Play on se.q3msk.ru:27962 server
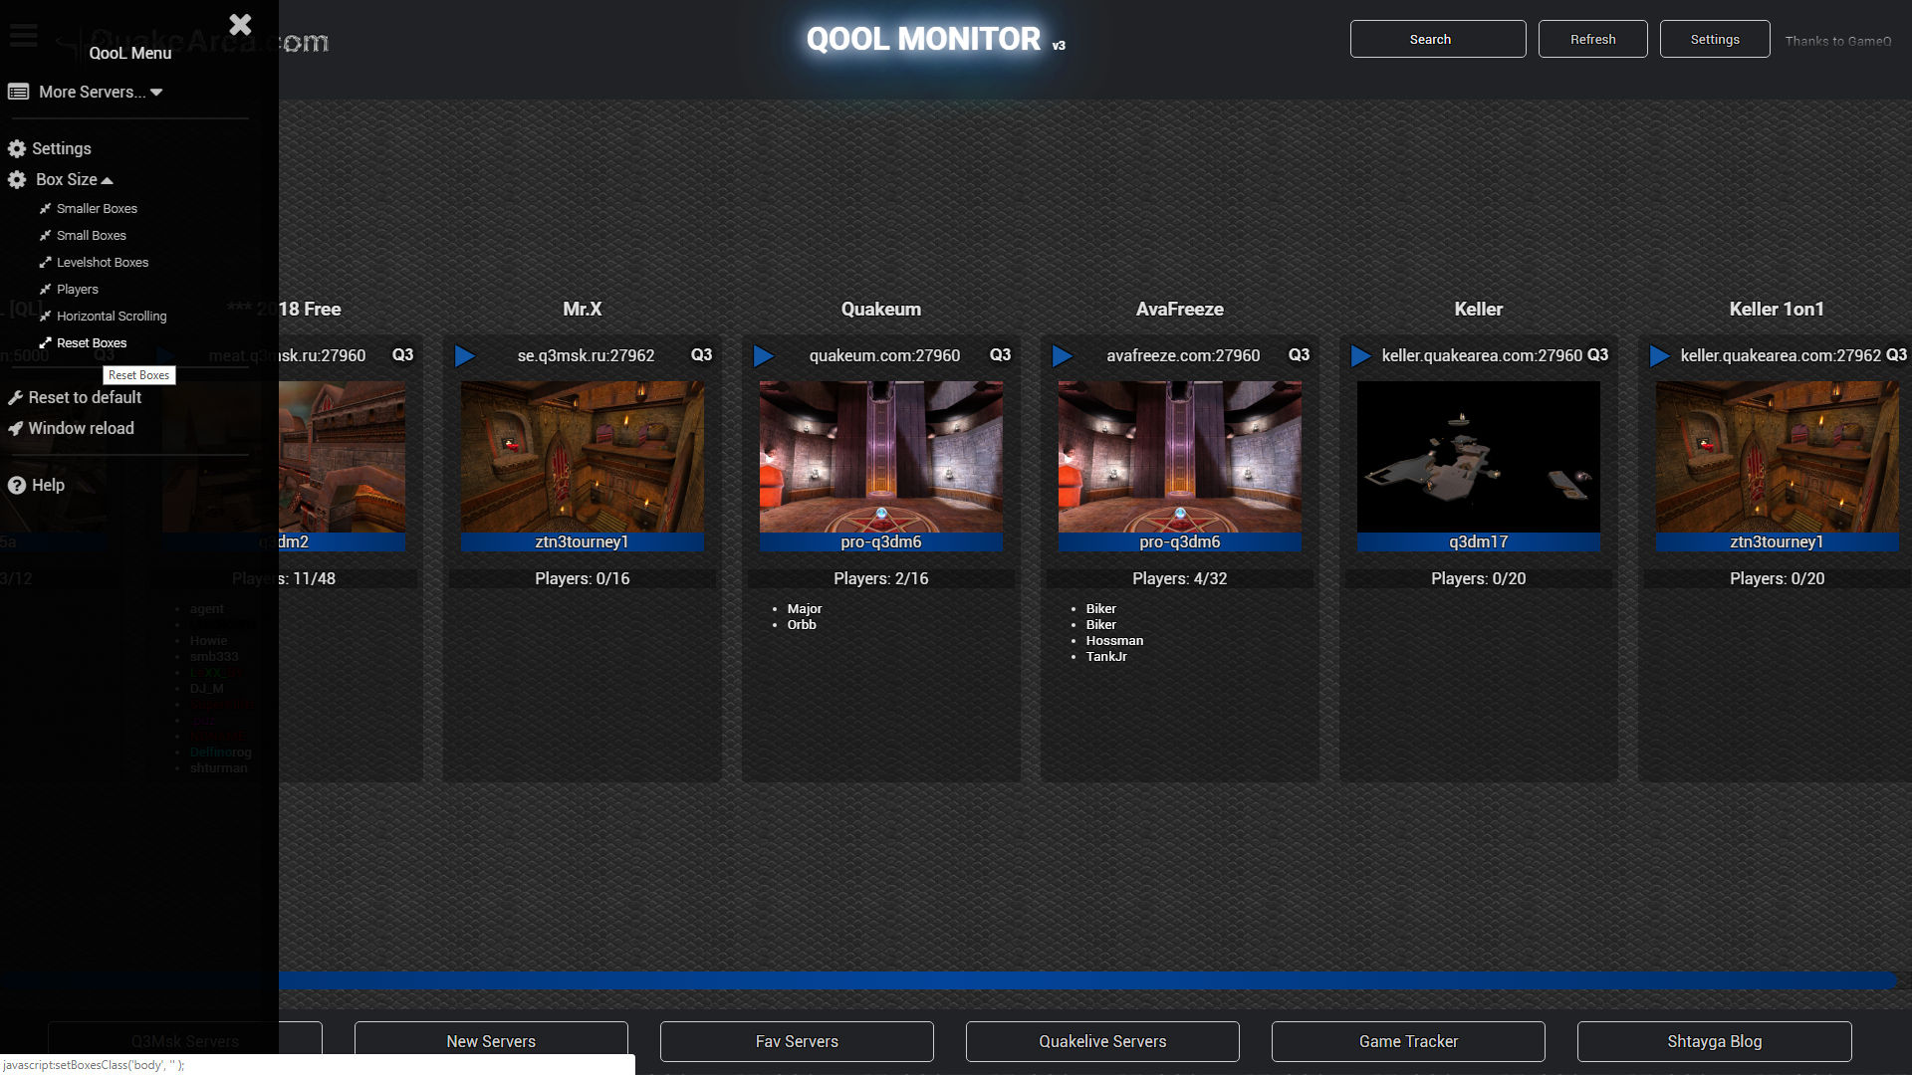The width and height of the screenshot is (1912, 1075). point(464,355)
